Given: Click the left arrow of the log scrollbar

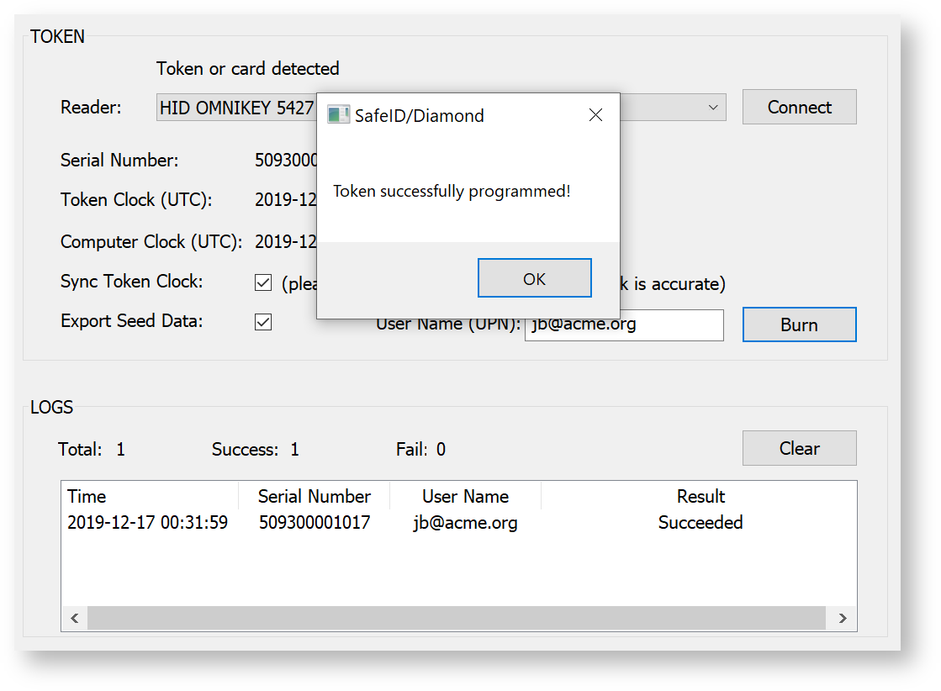Looking at the screenshot, I should [x=74, y=618].
